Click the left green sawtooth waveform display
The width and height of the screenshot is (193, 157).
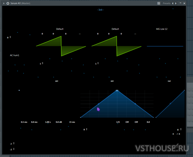pos(61,46)
